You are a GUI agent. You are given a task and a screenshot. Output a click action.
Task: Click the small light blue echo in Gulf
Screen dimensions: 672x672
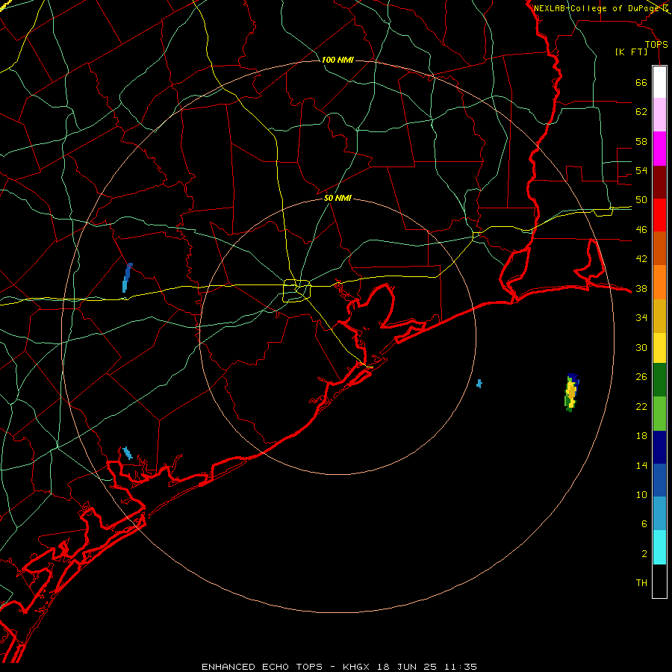(x=479, y=384)
